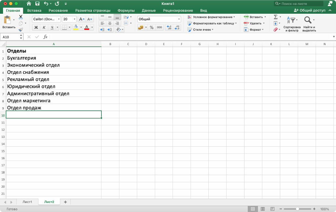Apply thousands separator 000 format
The width and height of the screenshot is (336, 212).
159,27
